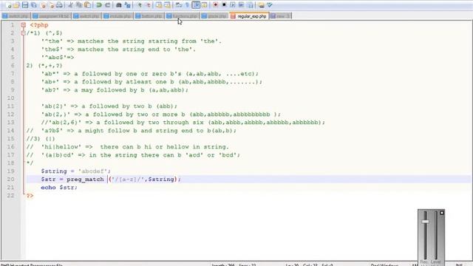Click the "2) (*,+,?)" comment line
Screen dimensions: 473x266
coord(44,66)
